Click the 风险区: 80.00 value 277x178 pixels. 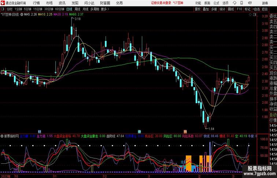pyautogui.click(x=172, y=136)
